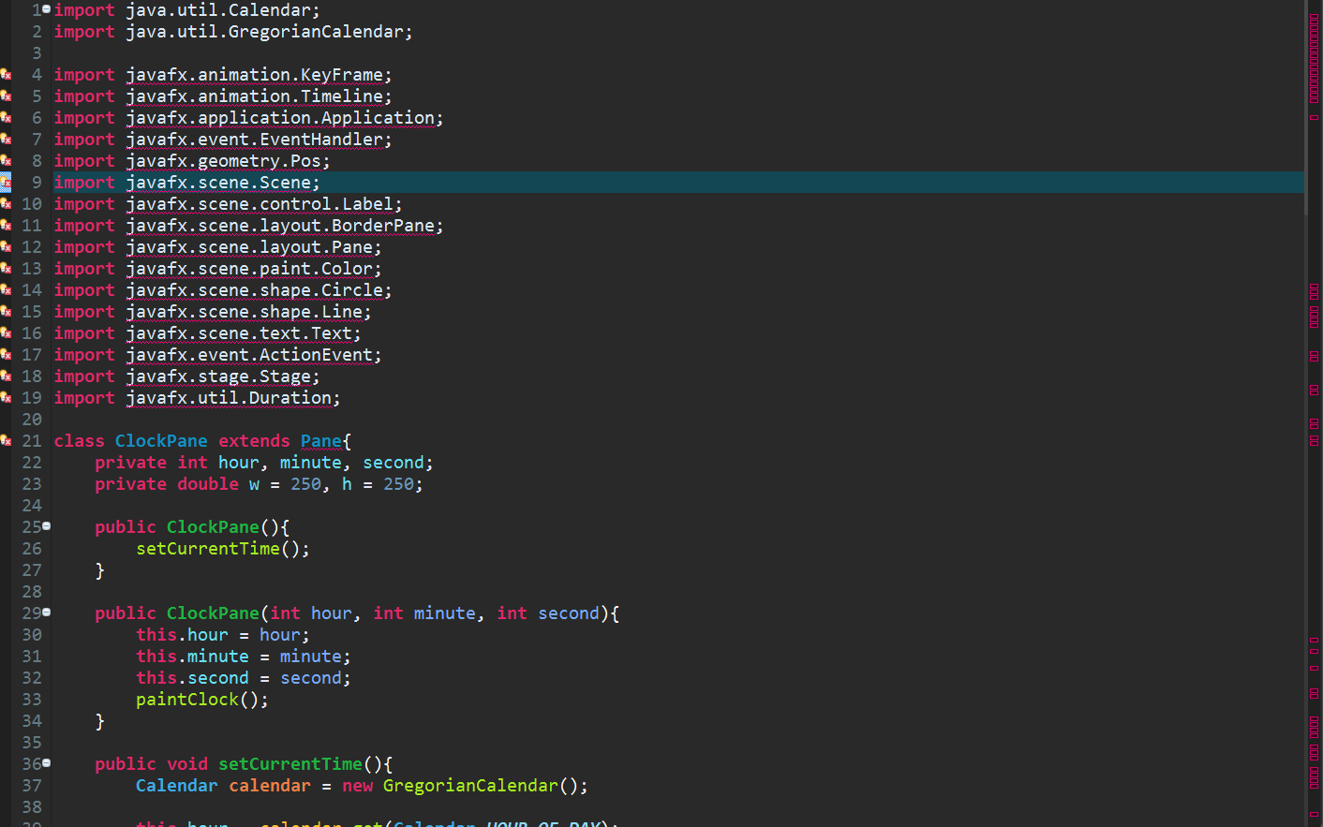1323x827 pixels.
Task: Click the error icon beside line 16
Action: 6,333
